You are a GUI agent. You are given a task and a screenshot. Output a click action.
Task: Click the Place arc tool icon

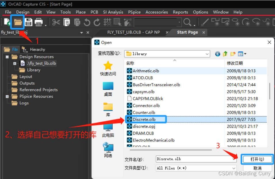(246, 22)
